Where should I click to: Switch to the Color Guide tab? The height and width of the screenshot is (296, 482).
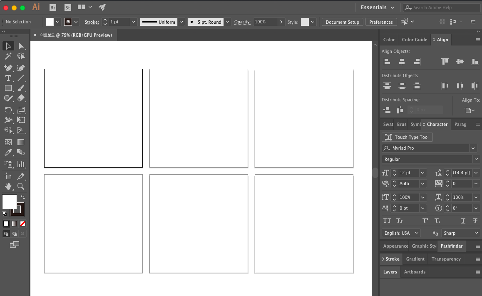[415, 40]
